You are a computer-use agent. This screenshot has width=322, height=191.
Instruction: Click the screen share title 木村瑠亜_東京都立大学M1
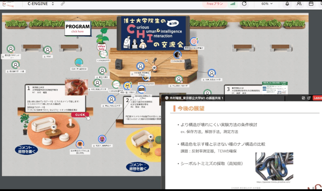pyautogui.click(x=196, y=98)
